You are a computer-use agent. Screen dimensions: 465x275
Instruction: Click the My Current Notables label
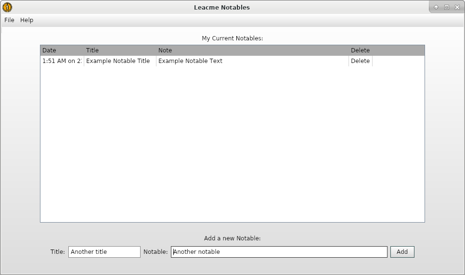[x=232, y=38]
